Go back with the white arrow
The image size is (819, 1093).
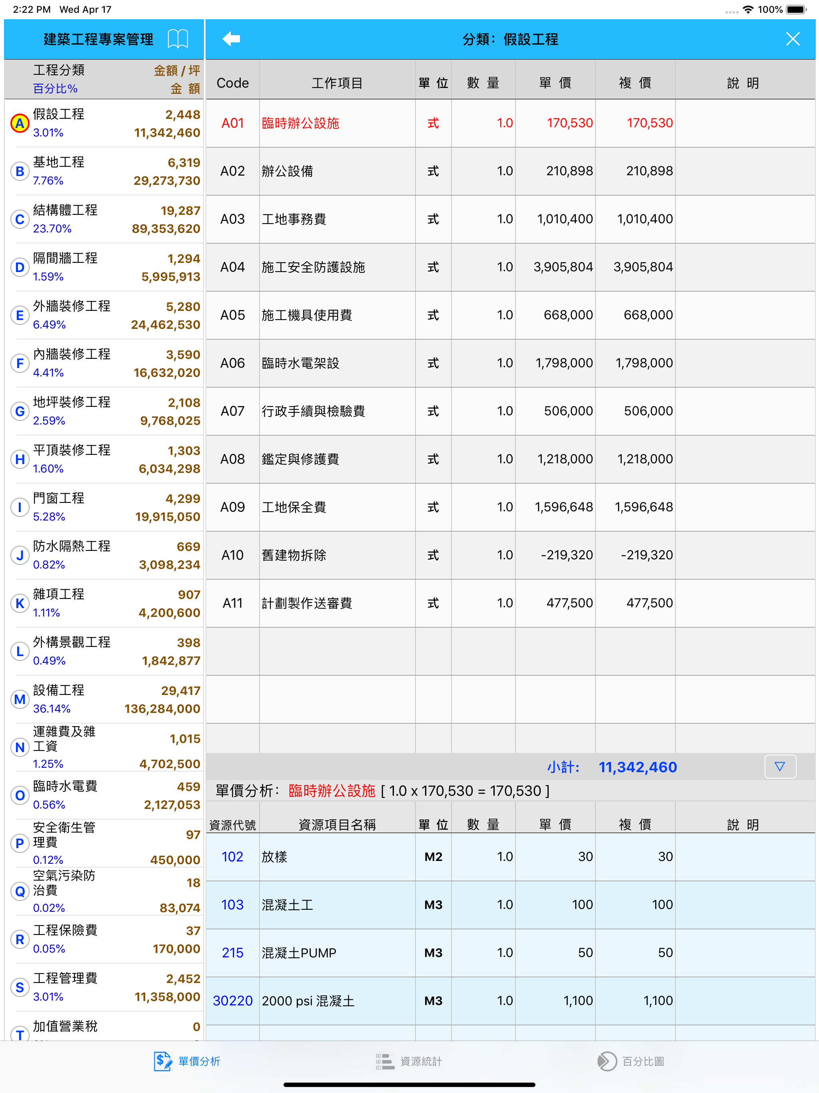pyautogui.click(x=231, y=39)
